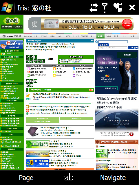Open the brown システム・ファイル category icon

[x=74, y=72]
